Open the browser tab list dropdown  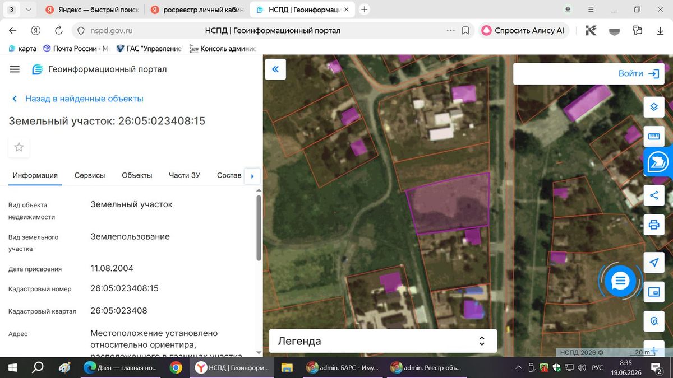coord(29,10)
